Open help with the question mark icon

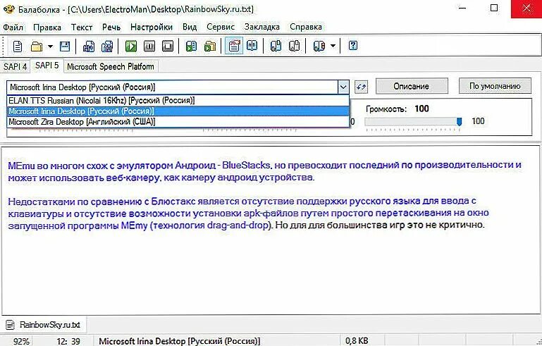point(353,46)
